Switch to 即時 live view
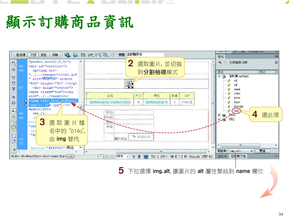Image resolution: width=289 pixels, height=217 pixels. pos(55,55)
